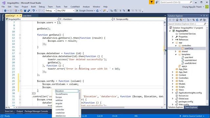Open the Debug menu

[x=42, y=7]
